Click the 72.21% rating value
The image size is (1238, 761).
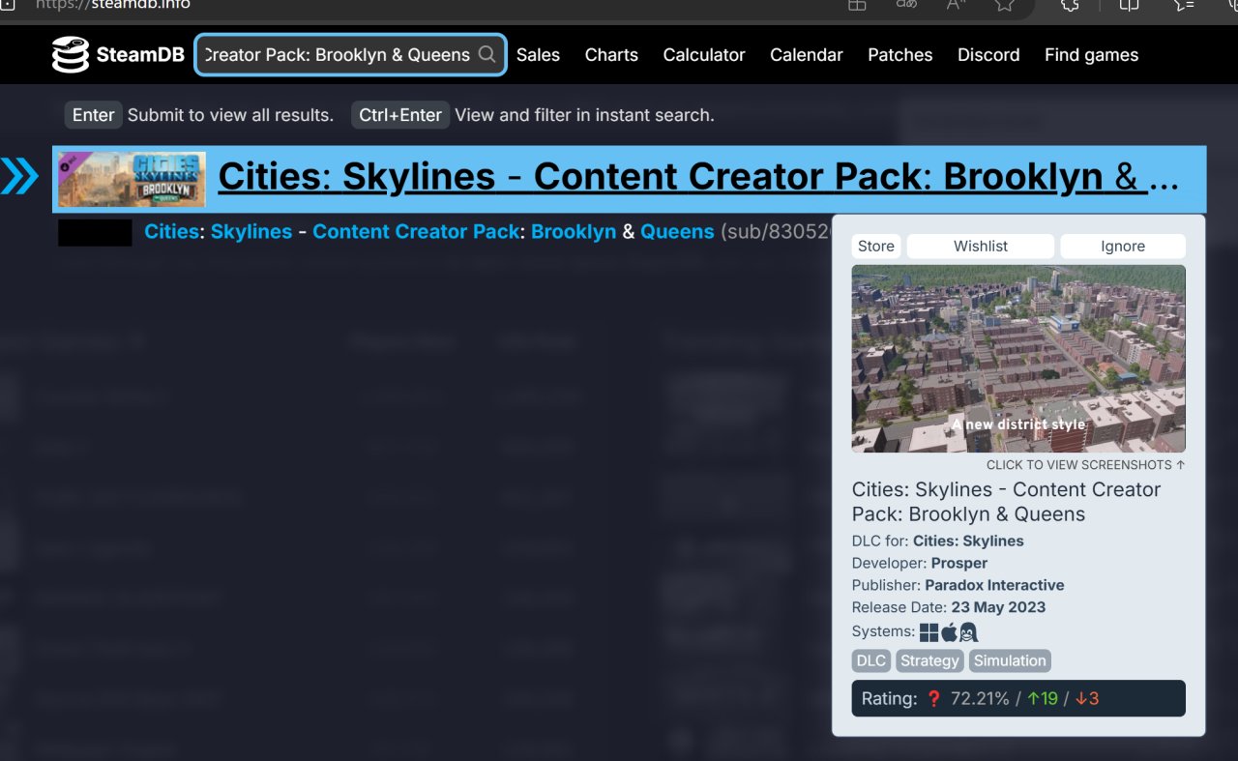(980, 698)
